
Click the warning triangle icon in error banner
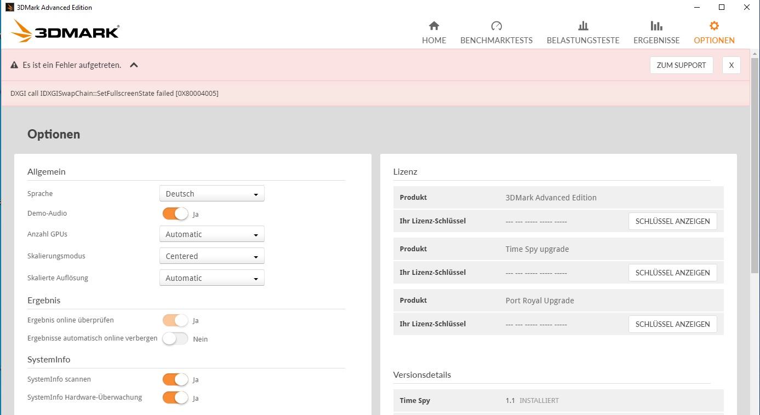(14, 65)
